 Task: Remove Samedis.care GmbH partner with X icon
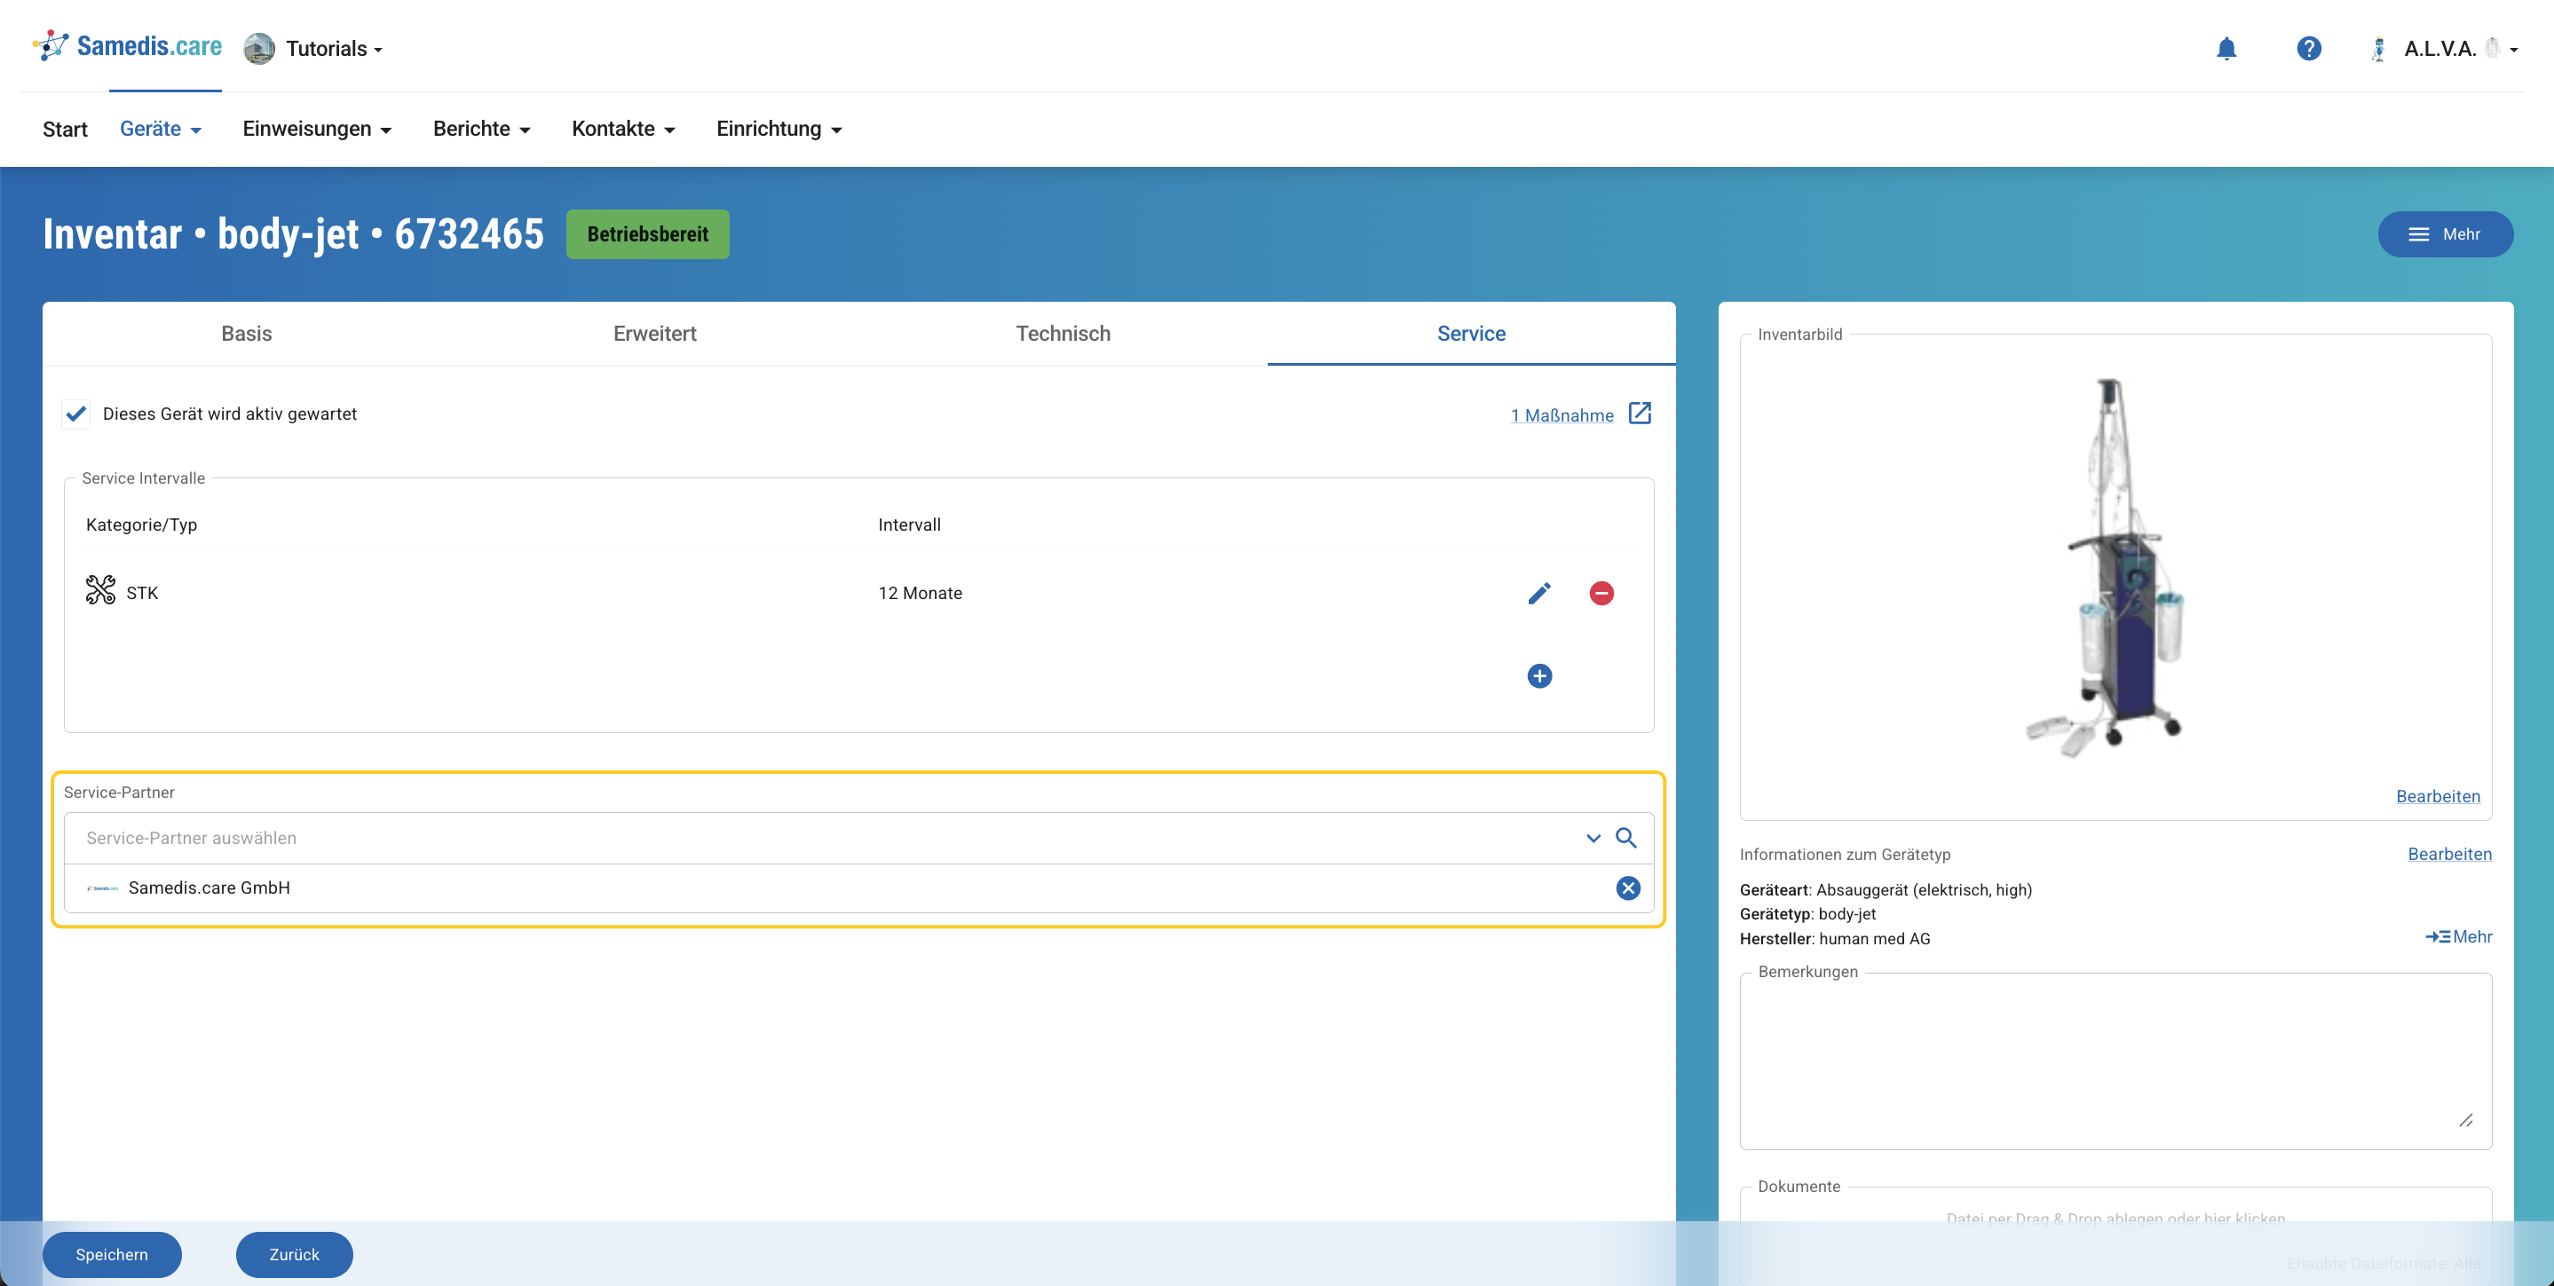click(1628, 888)
